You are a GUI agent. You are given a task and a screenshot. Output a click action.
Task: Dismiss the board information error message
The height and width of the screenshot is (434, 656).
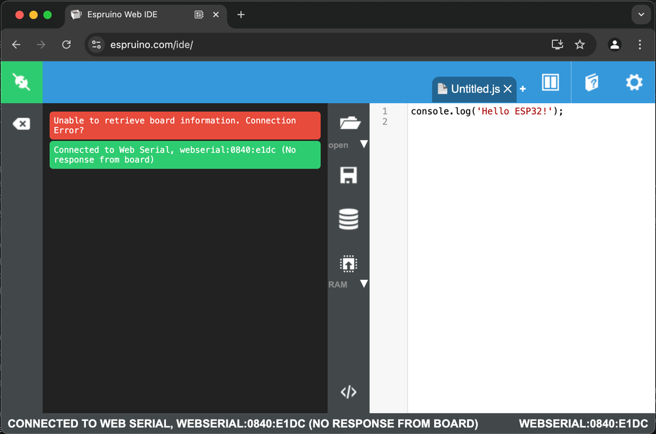[x=184, y=125]
